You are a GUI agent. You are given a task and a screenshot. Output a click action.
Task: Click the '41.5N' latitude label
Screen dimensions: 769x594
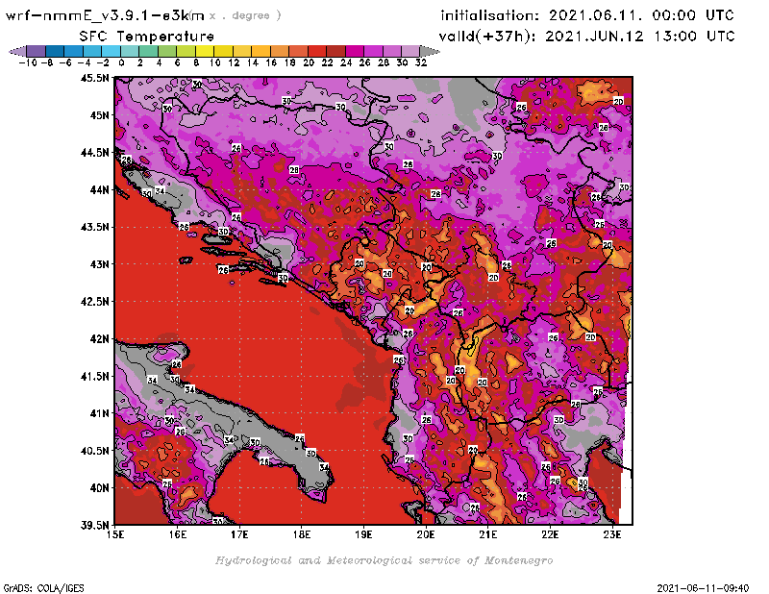pyautogui.click(x=94, y=376)
